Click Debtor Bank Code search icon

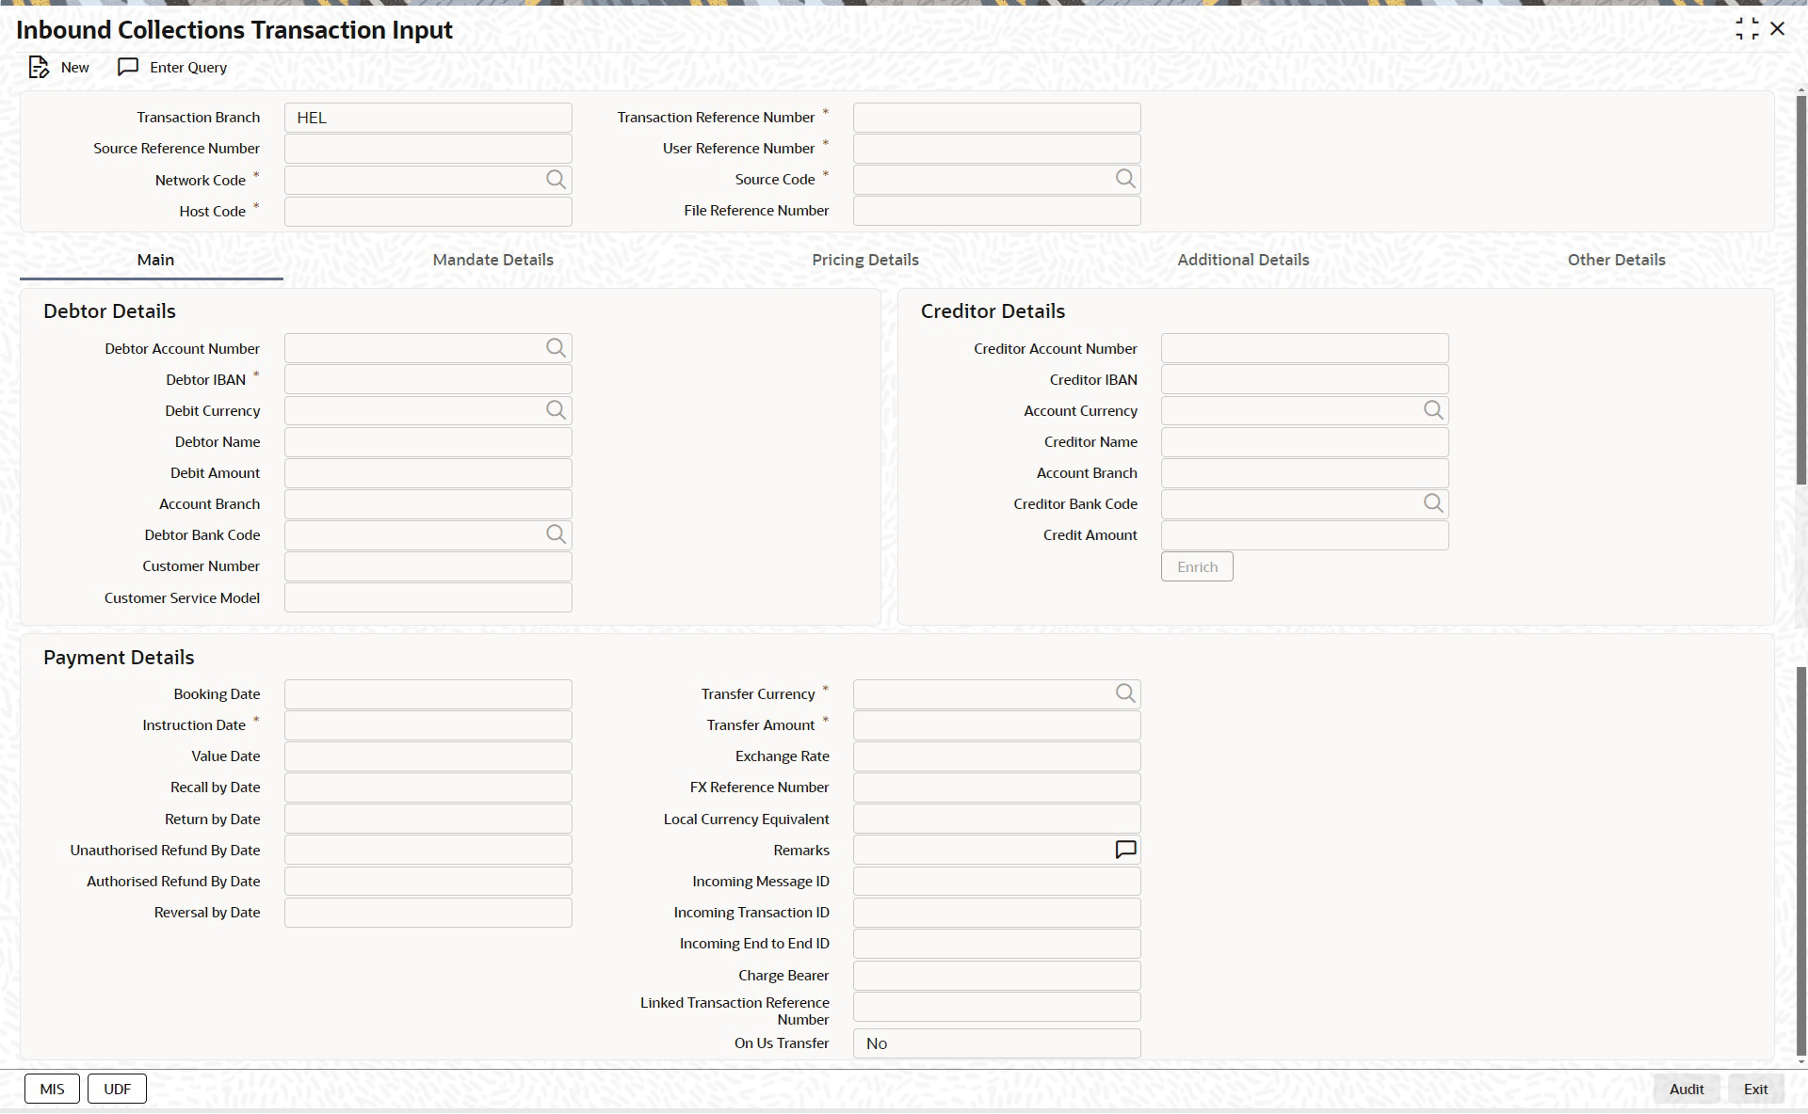[556, 534]
